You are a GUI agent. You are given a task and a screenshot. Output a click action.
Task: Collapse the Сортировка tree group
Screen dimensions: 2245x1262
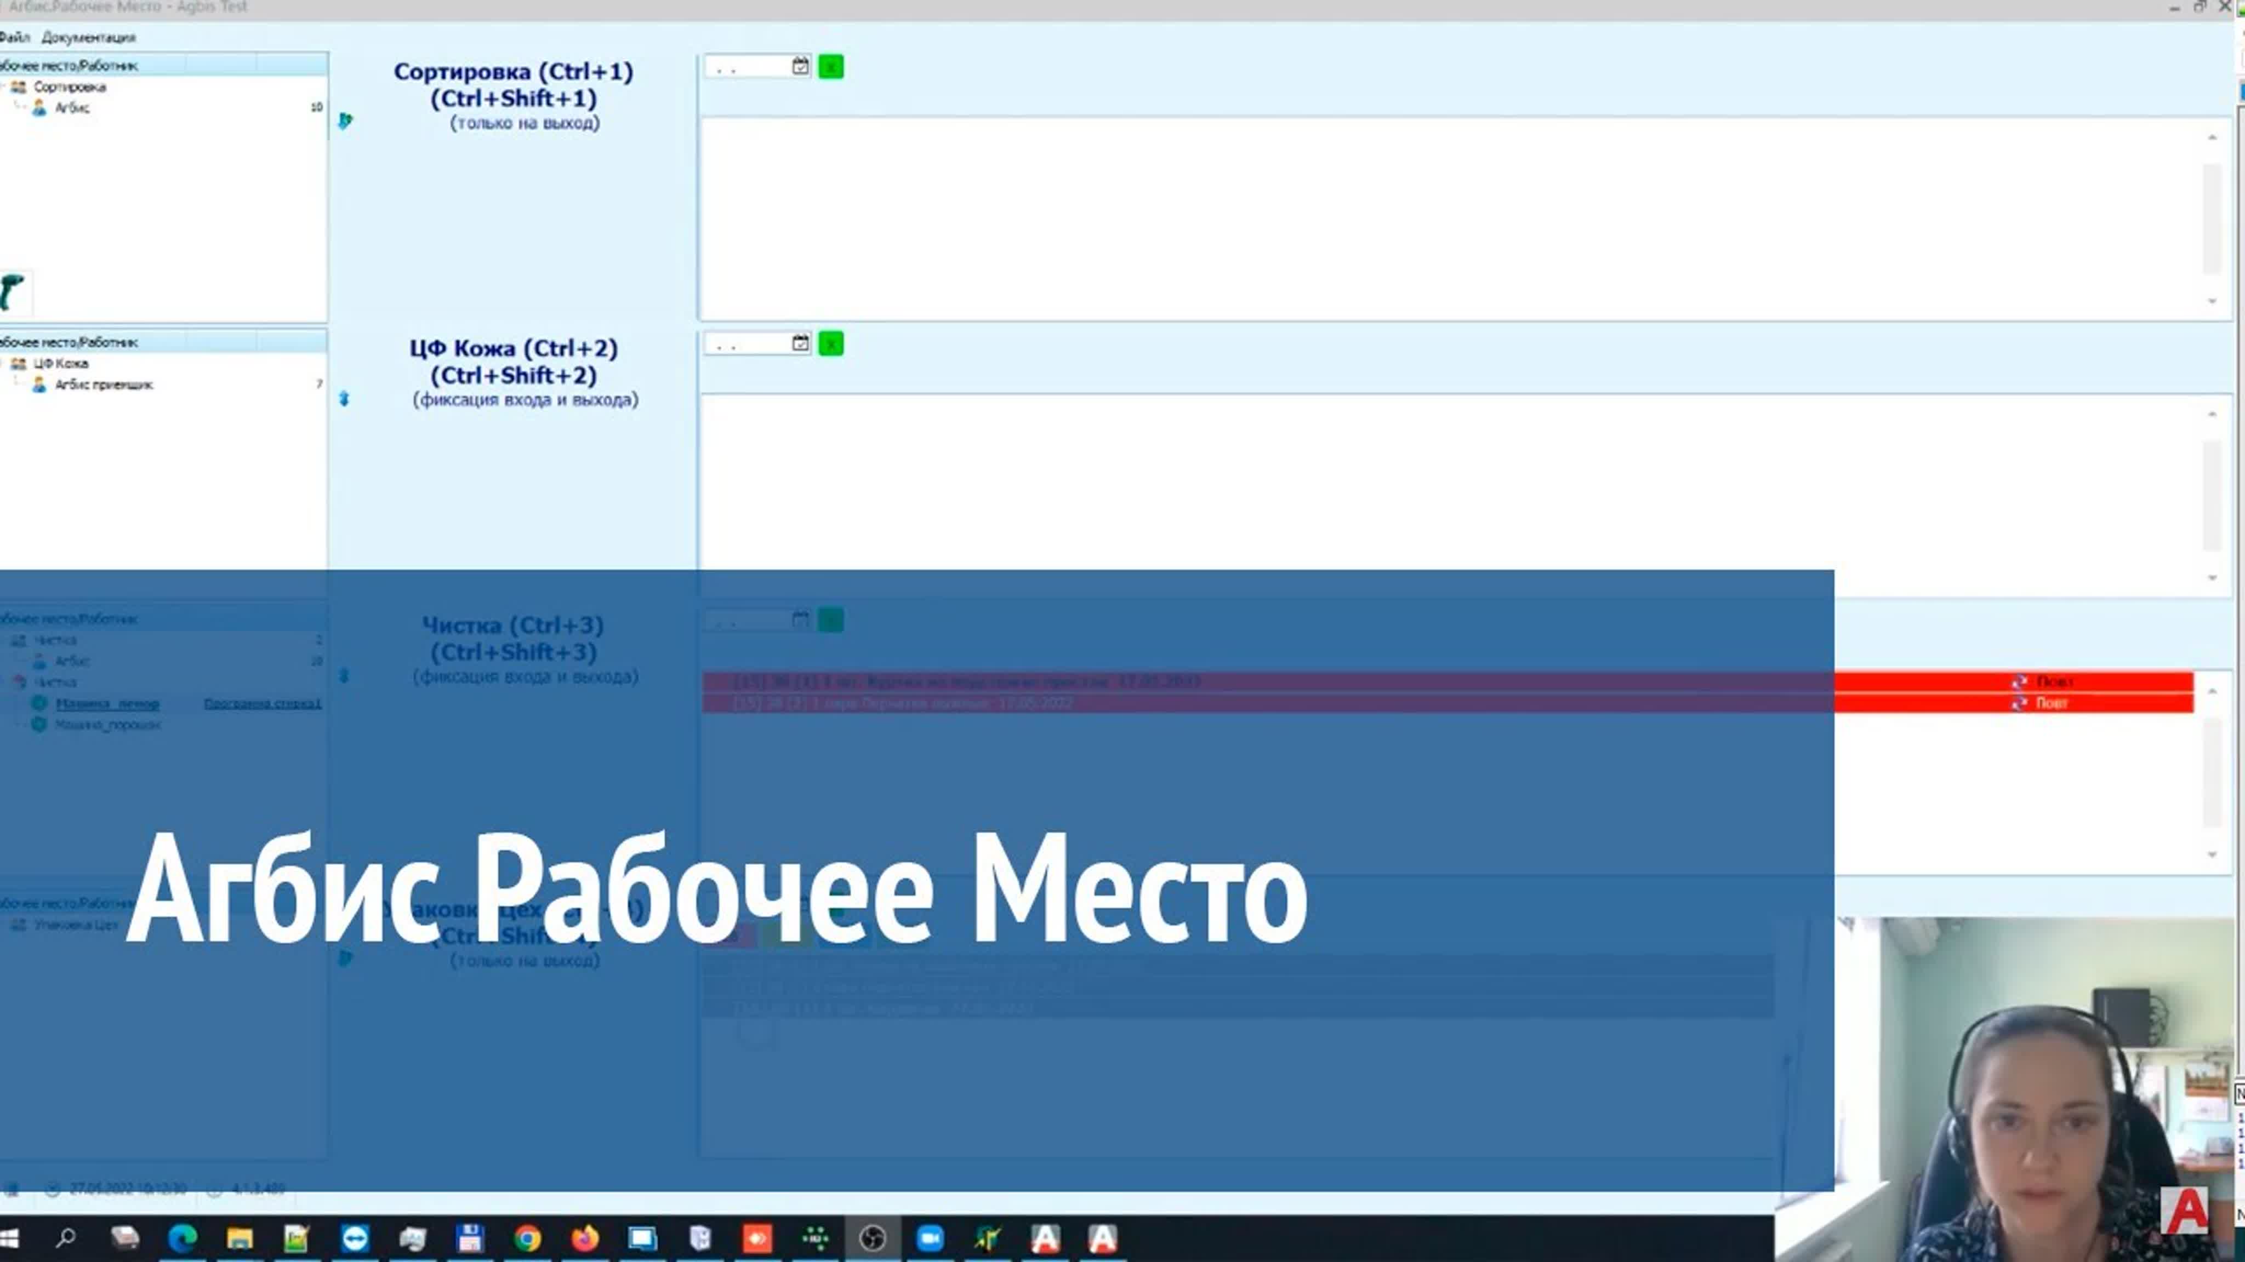point(3,87)
